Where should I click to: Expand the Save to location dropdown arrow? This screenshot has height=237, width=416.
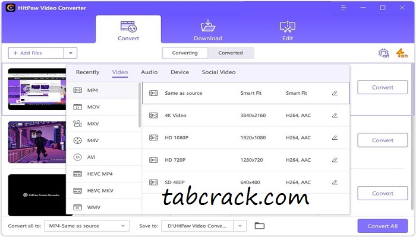pos(240,226)
